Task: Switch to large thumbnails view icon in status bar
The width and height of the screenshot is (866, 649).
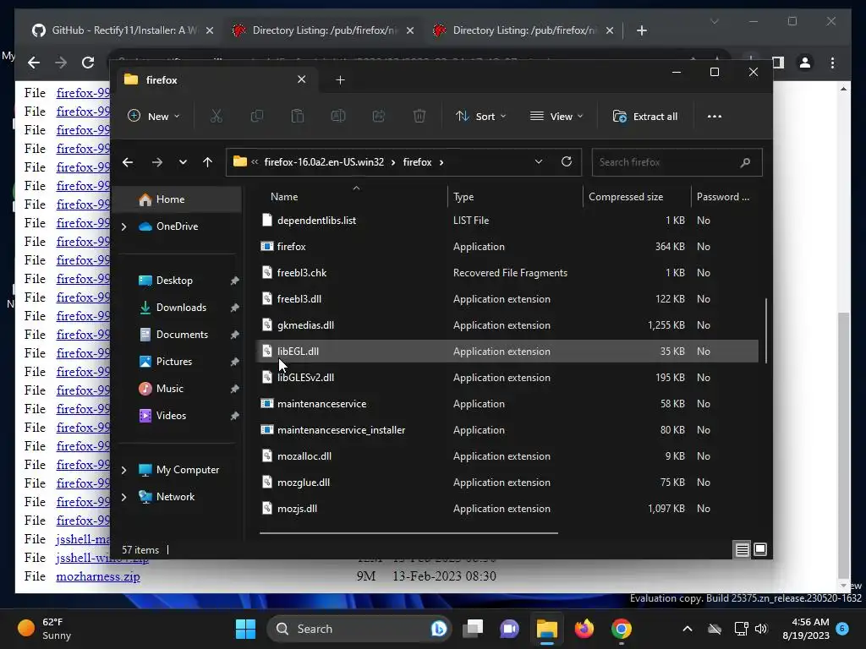Action: click(x=760, y=549)
